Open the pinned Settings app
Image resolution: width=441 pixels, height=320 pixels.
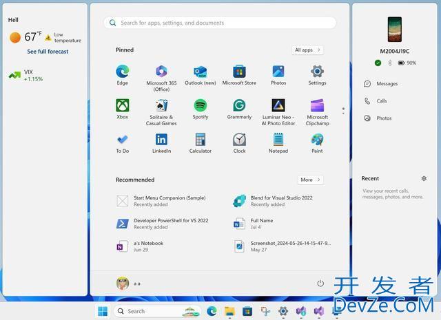click(x=317, y=75)
